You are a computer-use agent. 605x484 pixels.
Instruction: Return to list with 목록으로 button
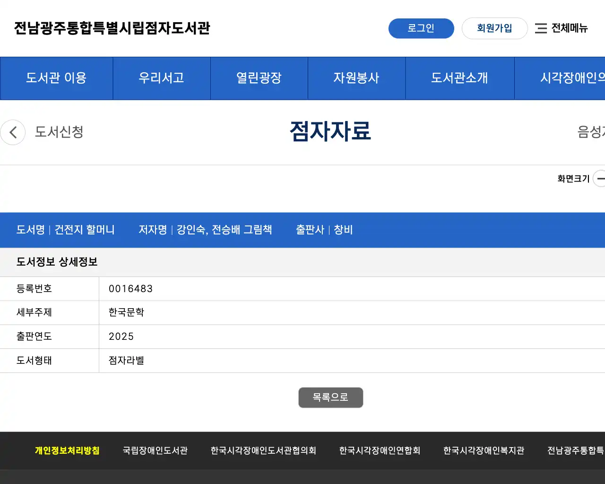[331, 398]
